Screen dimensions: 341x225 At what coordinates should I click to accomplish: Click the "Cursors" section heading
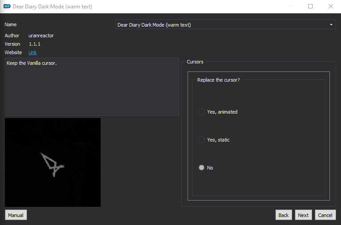(x=195, y=62)
